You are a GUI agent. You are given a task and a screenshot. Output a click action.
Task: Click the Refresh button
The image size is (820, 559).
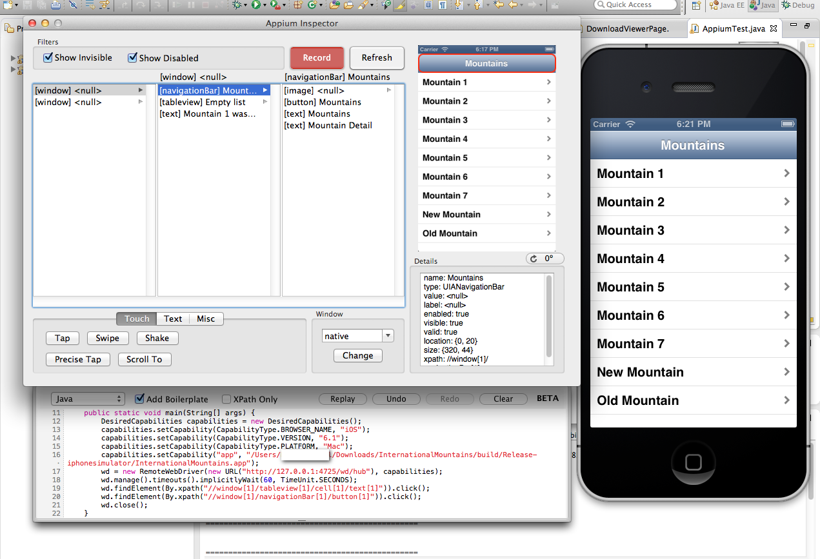pyautogui.click(x=377, y=57)
